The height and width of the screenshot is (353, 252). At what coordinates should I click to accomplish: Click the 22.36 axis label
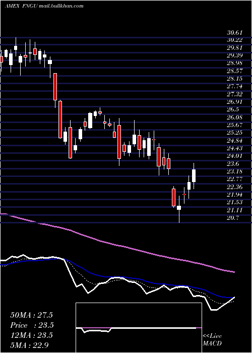point(235,187)
